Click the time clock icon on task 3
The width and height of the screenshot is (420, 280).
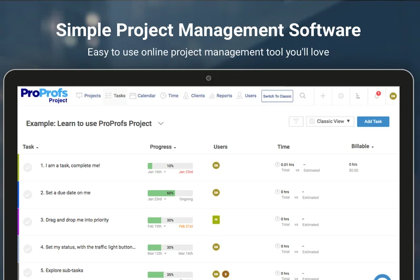pos(277,219)
